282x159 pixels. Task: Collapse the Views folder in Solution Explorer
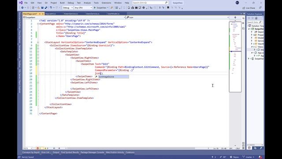[x=252, y=47]
